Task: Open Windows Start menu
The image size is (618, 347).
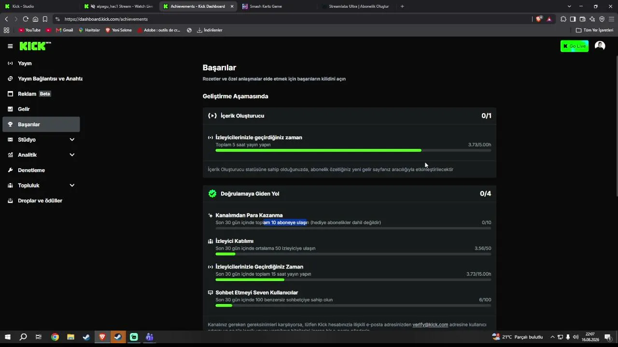Action: click(x=7, y=337)
